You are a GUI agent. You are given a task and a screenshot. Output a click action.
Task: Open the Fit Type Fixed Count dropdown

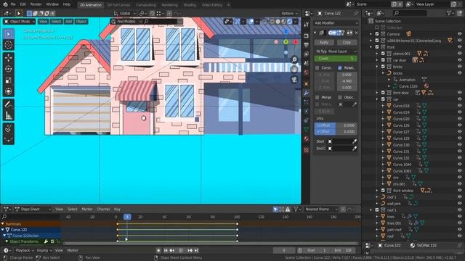(336, 51)
